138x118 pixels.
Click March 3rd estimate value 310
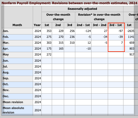pos(72,43)
